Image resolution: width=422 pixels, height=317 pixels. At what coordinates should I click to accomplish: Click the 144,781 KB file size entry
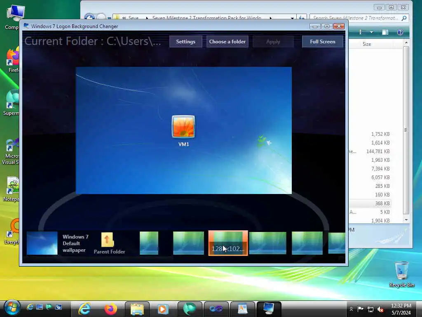(378, 151)
